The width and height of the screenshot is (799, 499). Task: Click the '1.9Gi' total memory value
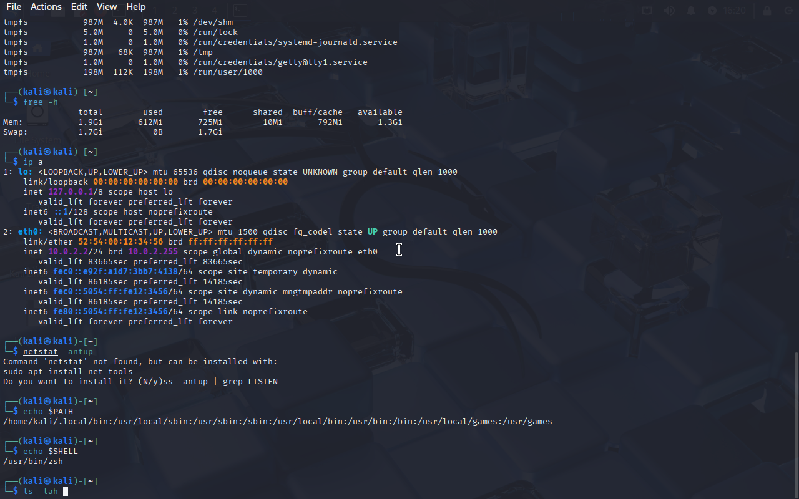pyautogui.click(x=91, y=122)
